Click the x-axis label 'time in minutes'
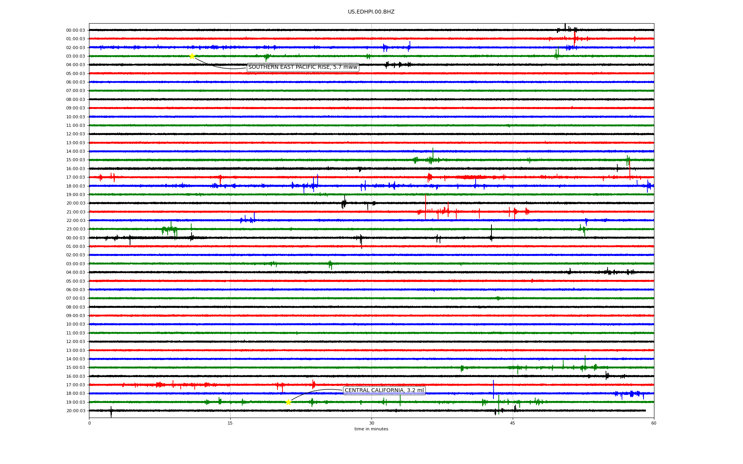The height and width of the screenshot is (464, 743). click(371, 429)
